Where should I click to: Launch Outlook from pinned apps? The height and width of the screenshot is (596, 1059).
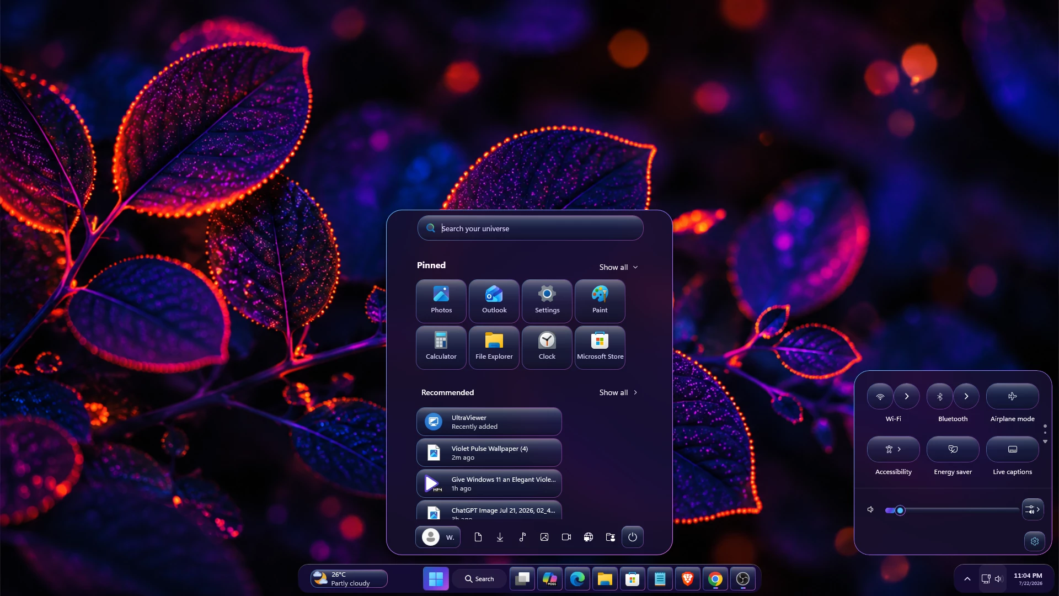[x=494, y=301]
